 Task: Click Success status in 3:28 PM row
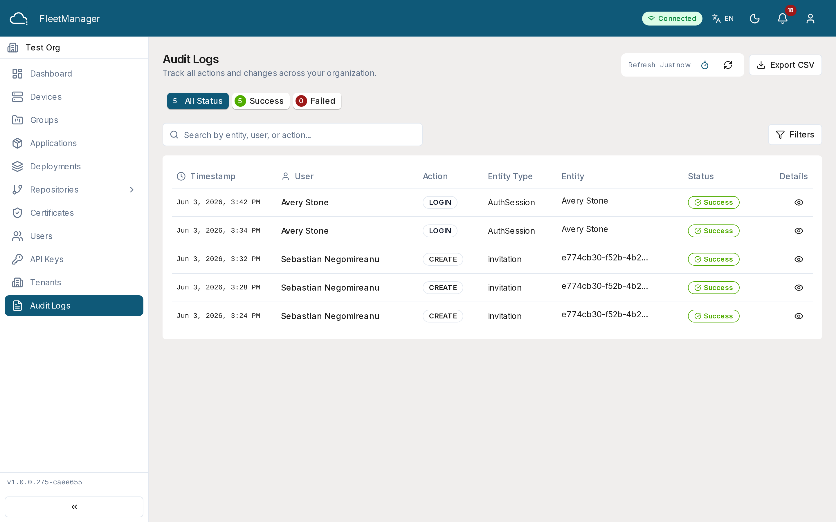[714, 288]
